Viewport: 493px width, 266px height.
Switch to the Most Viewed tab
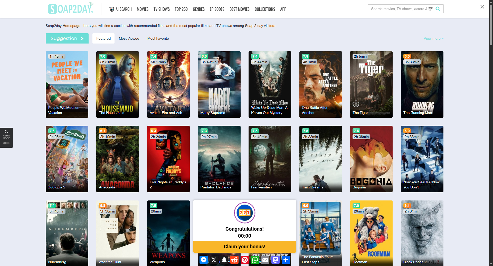pos(129,38)
